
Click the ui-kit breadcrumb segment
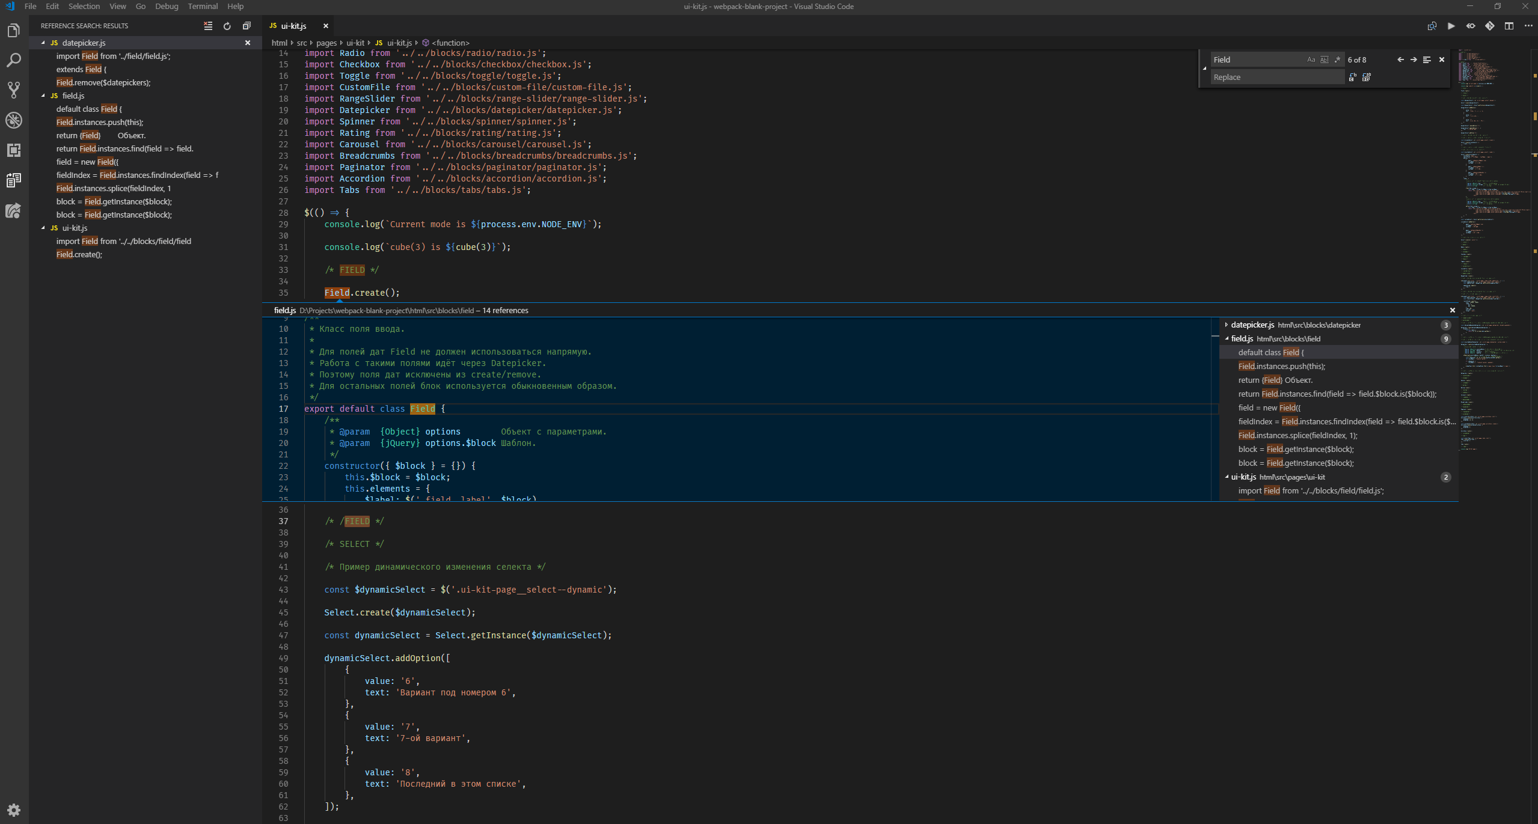[x=355, y=43]
